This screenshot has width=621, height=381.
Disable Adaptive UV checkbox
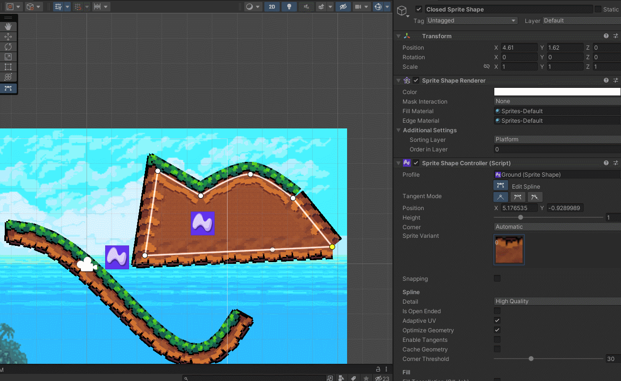(x=497, y=320)
